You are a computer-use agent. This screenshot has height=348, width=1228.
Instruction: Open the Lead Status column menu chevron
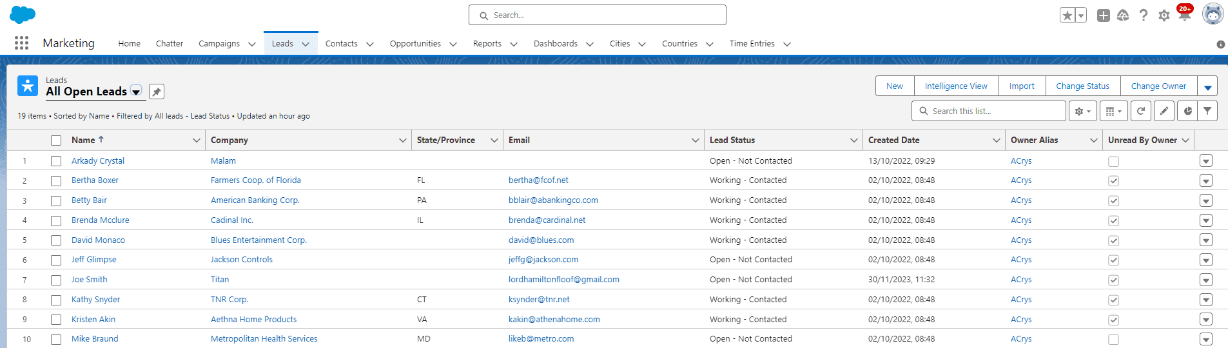click(854, 140)
